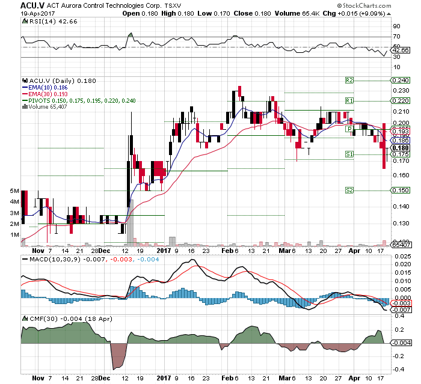Click the 0.240 price tag on axis

pyautogui.click(x=401, y=81)
